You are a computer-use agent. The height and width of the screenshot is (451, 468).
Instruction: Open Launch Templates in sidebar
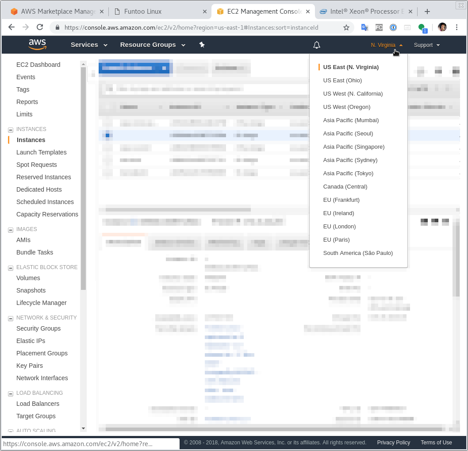42,152
